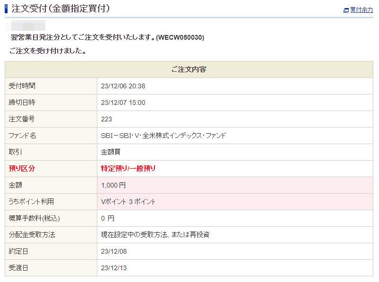379x282 pixels.
Task: Click the 受渡日 date 23/12/13
Action: (114, 268)
